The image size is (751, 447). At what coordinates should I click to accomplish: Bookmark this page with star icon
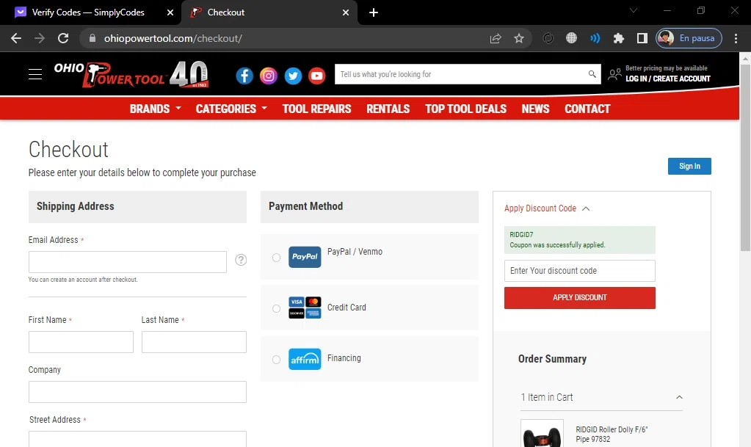click(519, 38)
